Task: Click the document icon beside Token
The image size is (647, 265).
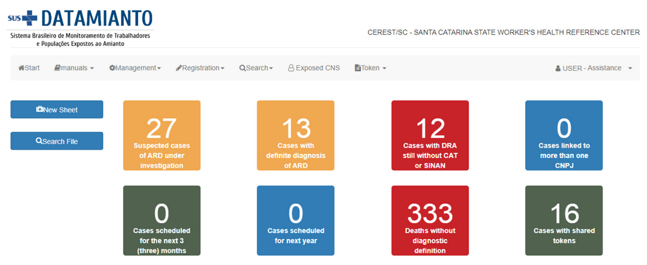Action: pyautogui.click(x=358, y=68)
